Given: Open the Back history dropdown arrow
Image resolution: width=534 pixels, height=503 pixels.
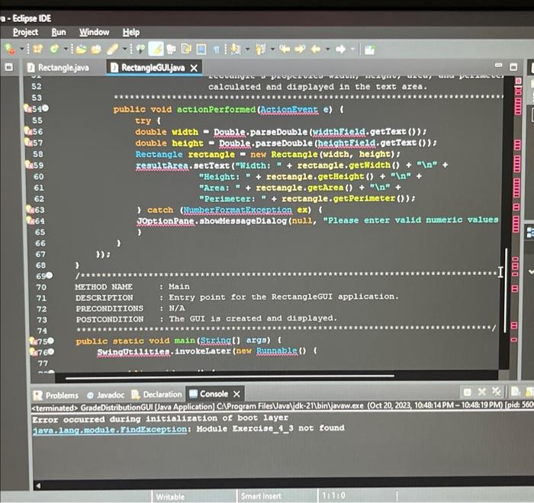Looking at the screenshot, I should pyautogui.click(x=327, y=50).
